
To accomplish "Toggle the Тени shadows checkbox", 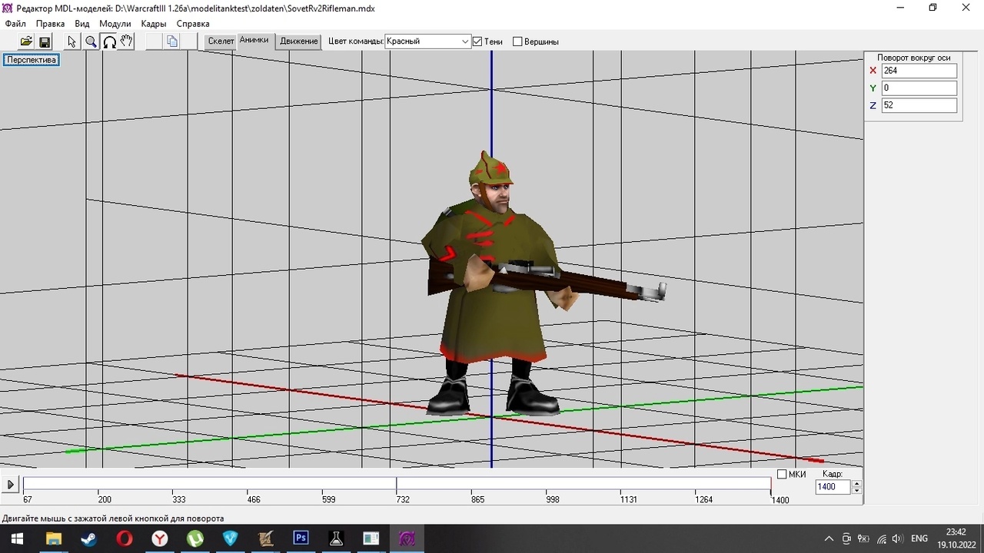I will 477,41.
